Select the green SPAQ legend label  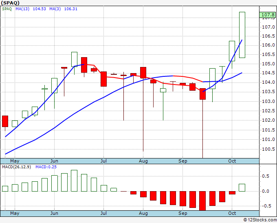(x=7, y=9)
